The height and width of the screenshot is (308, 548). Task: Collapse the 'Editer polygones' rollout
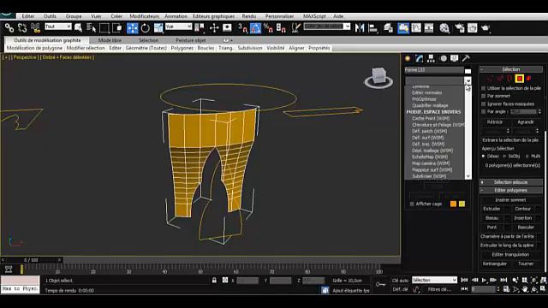tap(511, 190)
